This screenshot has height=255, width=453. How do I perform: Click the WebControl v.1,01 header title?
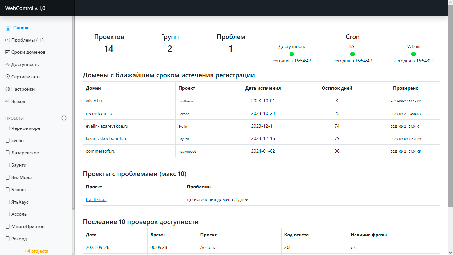27,8
